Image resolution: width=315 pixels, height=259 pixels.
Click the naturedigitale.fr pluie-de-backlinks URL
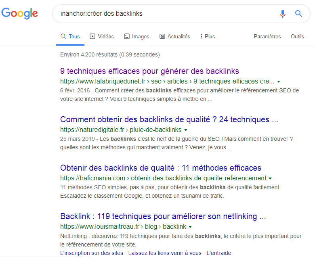[x=121, y=129]
